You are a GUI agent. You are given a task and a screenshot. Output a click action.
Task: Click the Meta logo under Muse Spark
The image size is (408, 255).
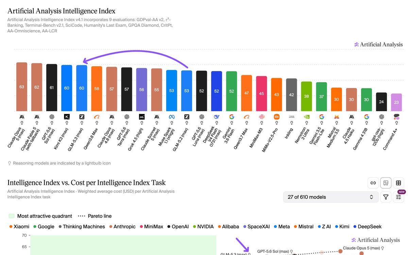tap(172, 117)
